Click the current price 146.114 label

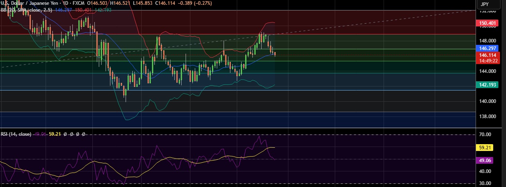(488, 55)
